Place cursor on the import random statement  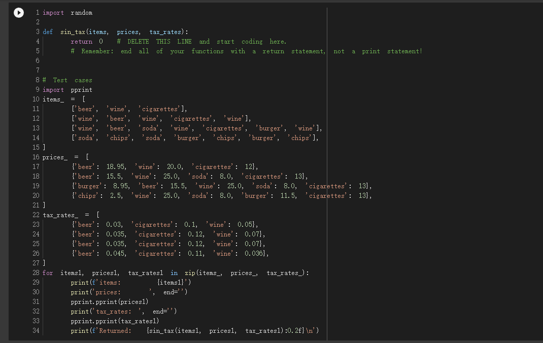coord(68,12)
